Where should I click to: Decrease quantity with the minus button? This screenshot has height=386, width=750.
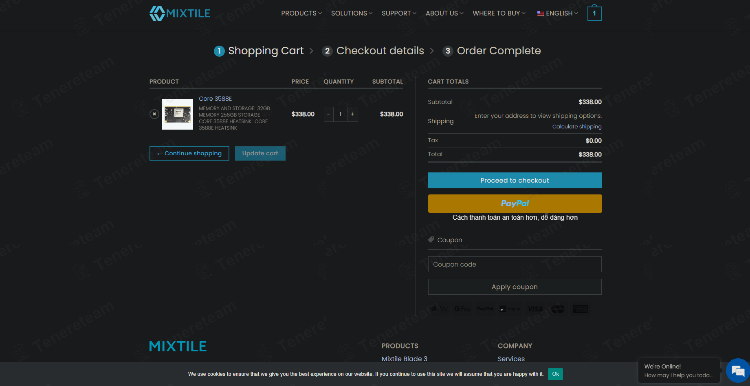coord(328,114)
